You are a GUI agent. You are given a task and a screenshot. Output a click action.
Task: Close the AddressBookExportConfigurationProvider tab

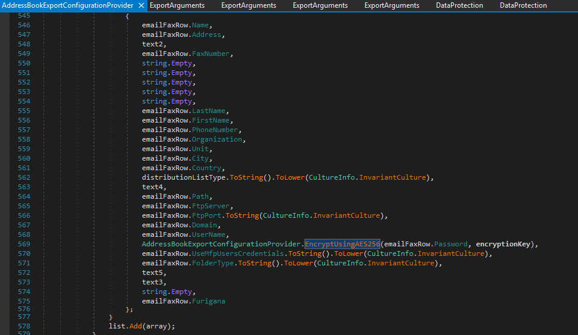(x=141, y=5)
